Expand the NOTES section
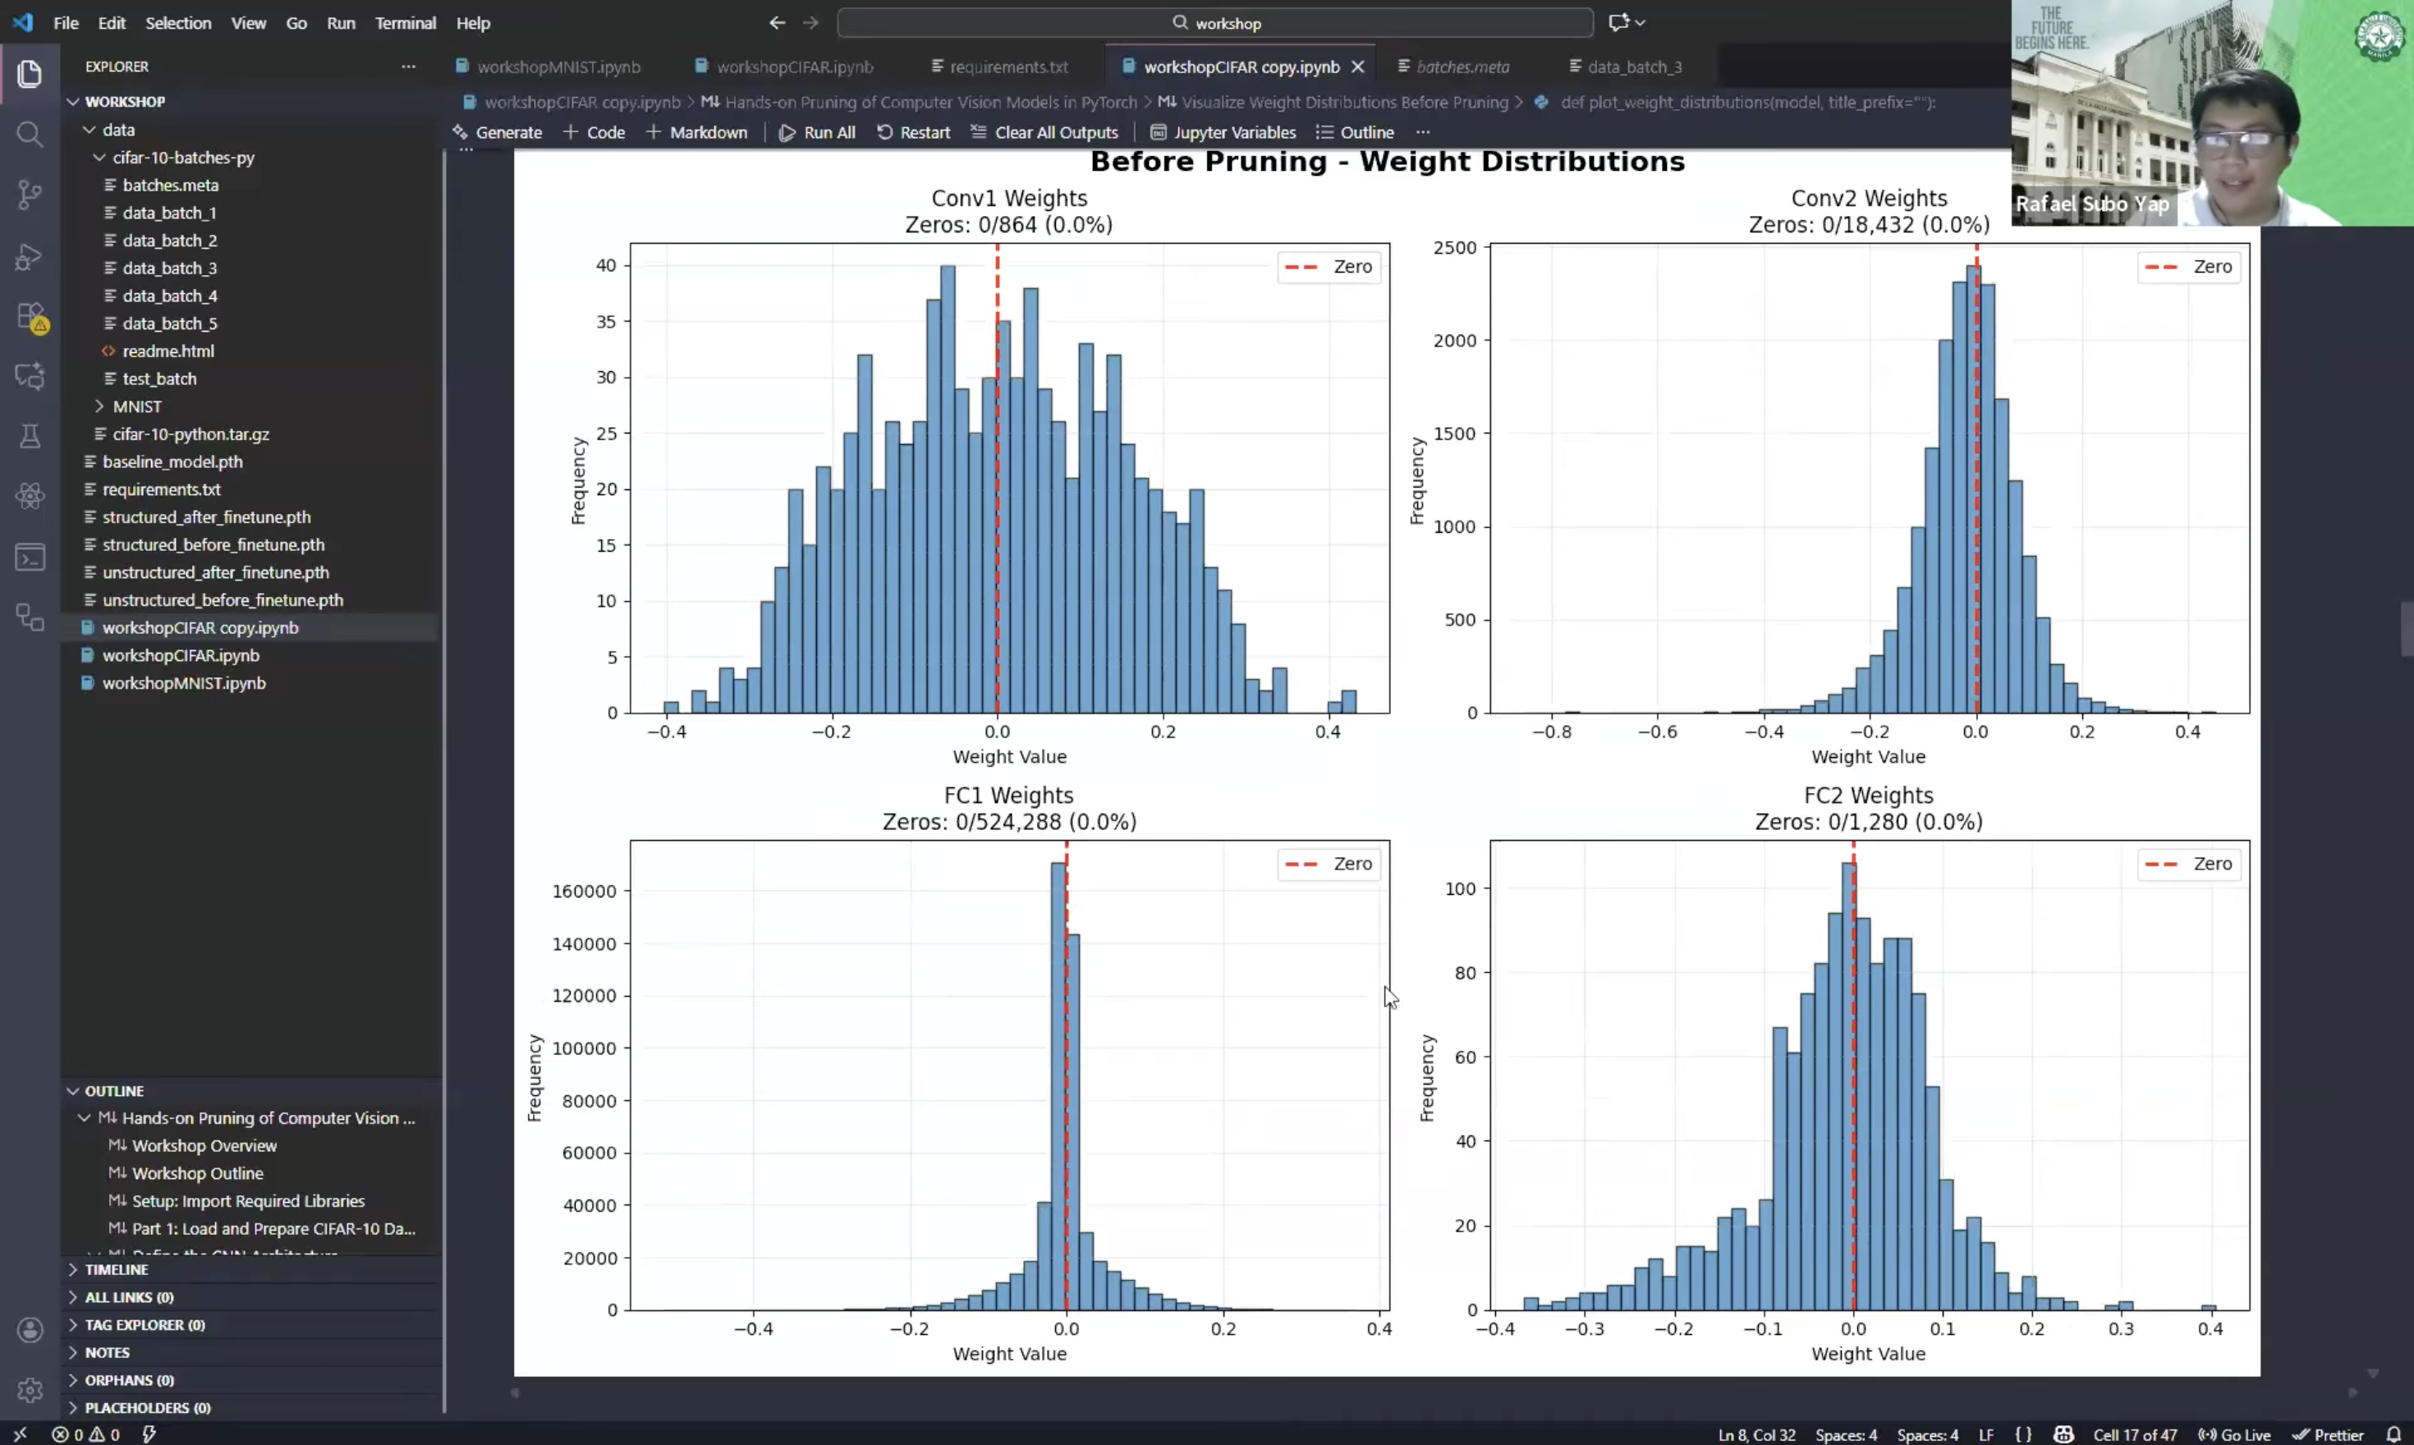Screen dimensions: 2414x1445 73,1352
